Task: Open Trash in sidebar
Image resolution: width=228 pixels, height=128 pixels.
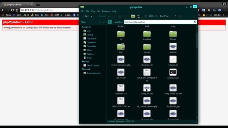Action: point(88,58)
